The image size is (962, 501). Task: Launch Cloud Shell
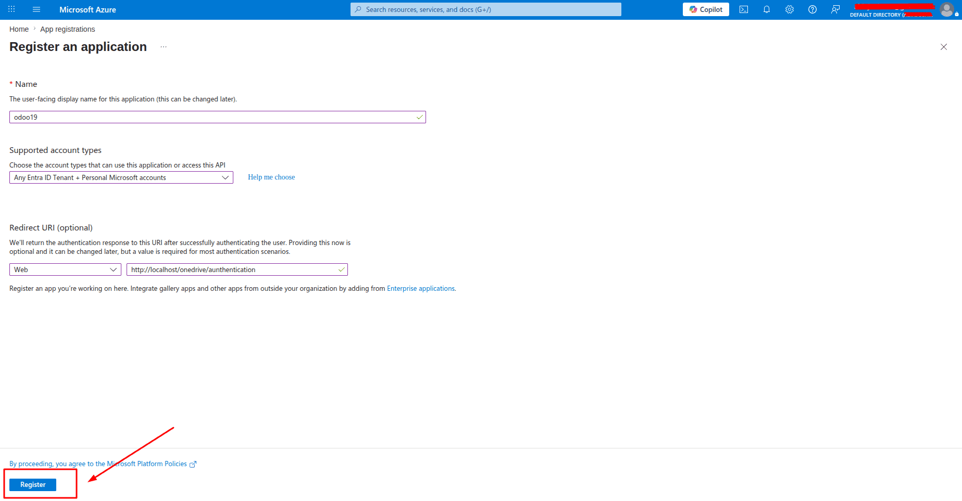click(x=744, y=9)
